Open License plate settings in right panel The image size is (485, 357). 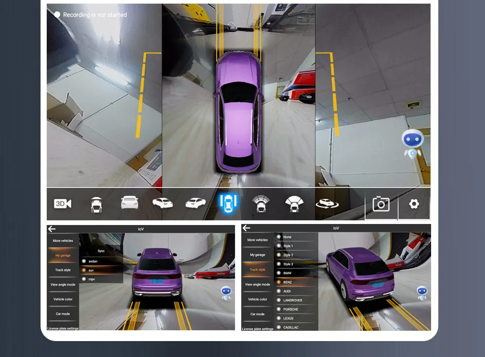click(257, 329)
